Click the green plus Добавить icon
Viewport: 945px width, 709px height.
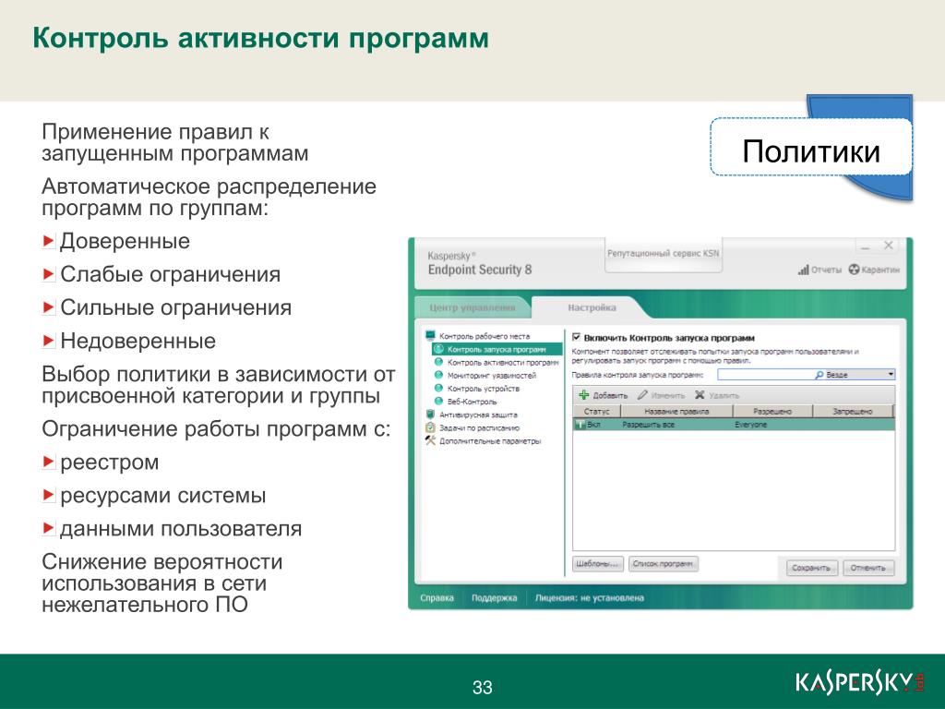pos(583,395)
